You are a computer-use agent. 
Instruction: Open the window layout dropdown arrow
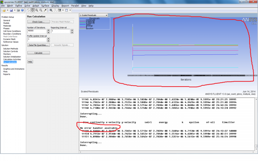[x=63, y=10]
